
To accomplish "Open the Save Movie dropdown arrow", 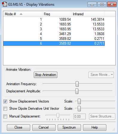I will [x=112, y=75].
